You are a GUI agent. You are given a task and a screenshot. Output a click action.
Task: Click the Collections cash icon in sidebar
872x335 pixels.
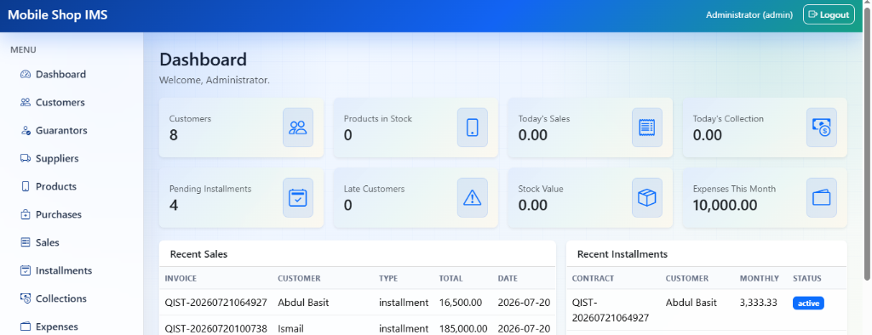tap(25, 298)
